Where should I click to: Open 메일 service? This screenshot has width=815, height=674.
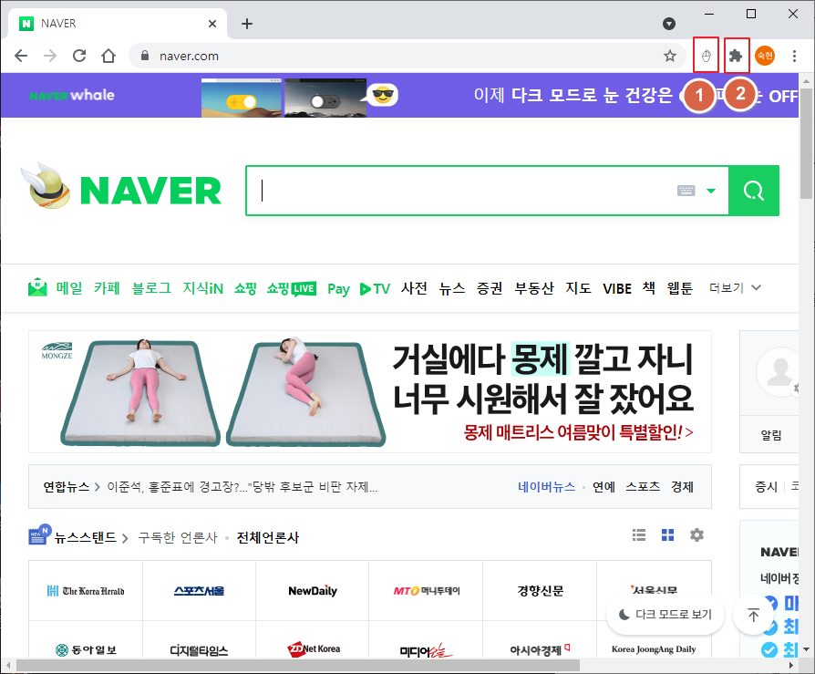coord(69,288)
